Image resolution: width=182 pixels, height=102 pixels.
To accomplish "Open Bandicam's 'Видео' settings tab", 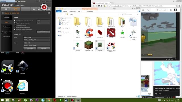I will point(7,22).
